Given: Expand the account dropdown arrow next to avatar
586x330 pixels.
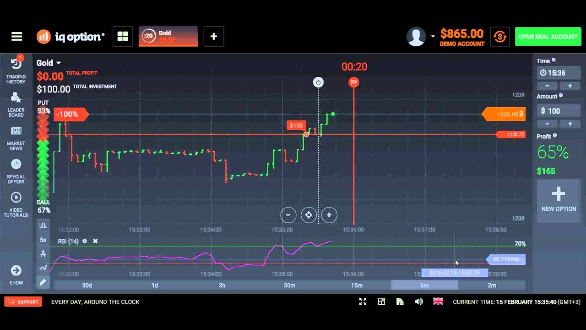Looking at the screenshot, I should [x=433, y=37].
